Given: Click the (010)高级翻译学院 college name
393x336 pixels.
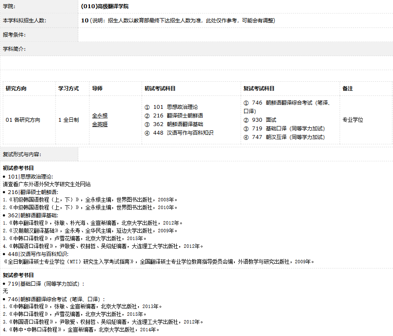Looking at the screenshot, I should point(104,6).
